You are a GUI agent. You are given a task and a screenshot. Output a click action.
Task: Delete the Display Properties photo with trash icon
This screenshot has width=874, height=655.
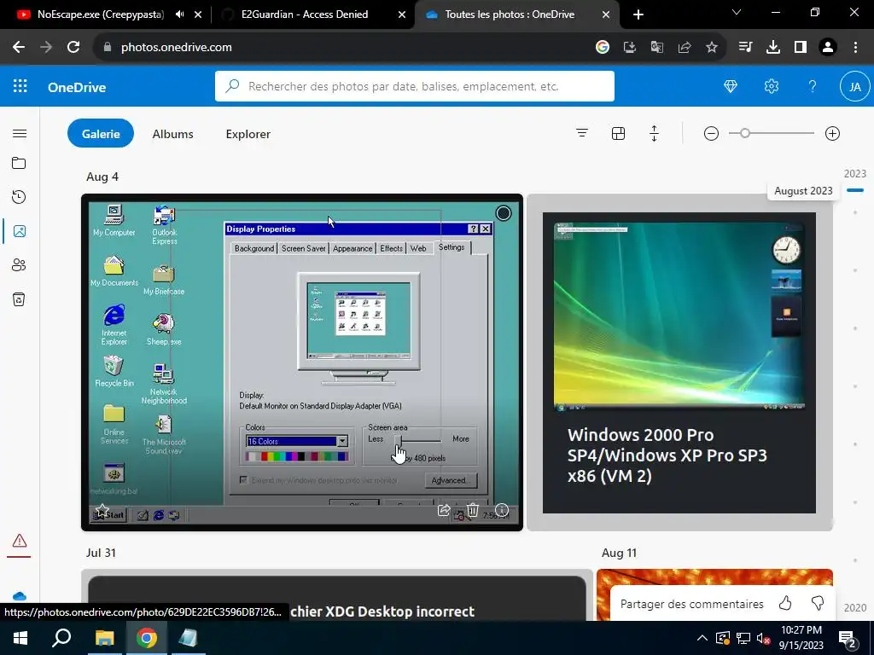(x=473, y=510)
